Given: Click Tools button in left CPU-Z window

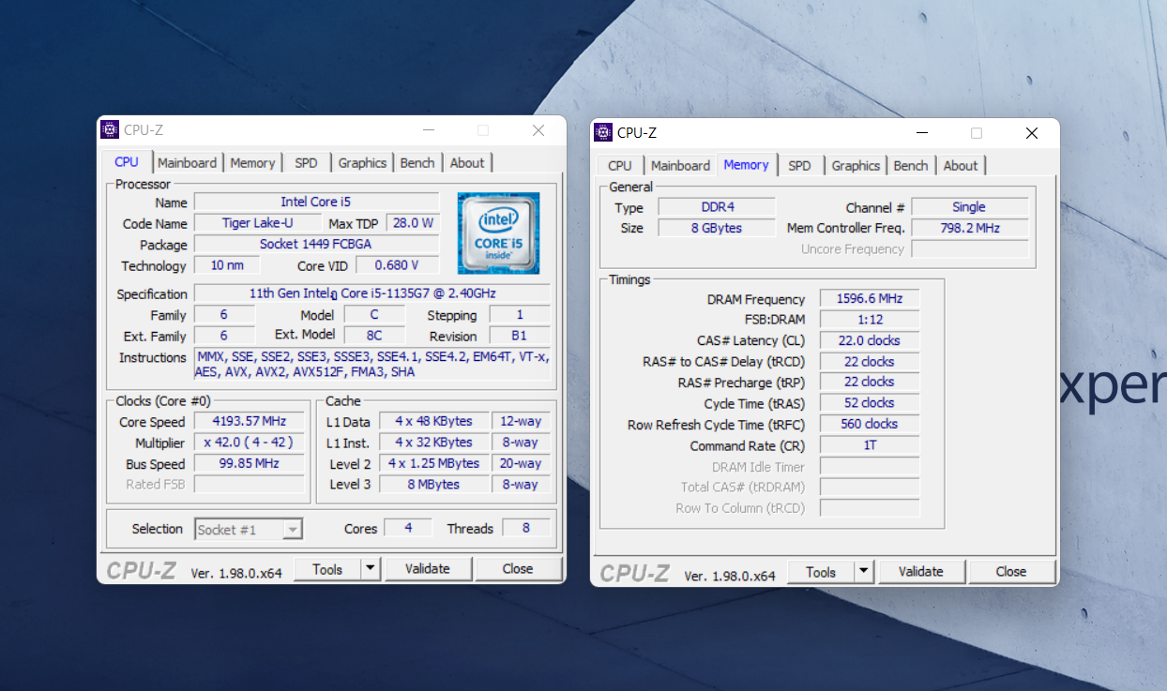Looking at the screenshot, I should pyautogui.click(x=327, y=569).
